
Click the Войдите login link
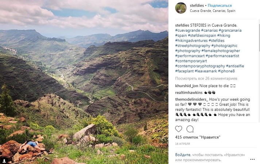pos(183,155)
